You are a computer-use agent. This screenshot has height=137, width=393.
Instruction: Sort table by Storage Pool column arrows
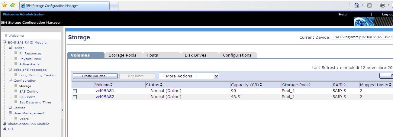(x=310, y=85)
